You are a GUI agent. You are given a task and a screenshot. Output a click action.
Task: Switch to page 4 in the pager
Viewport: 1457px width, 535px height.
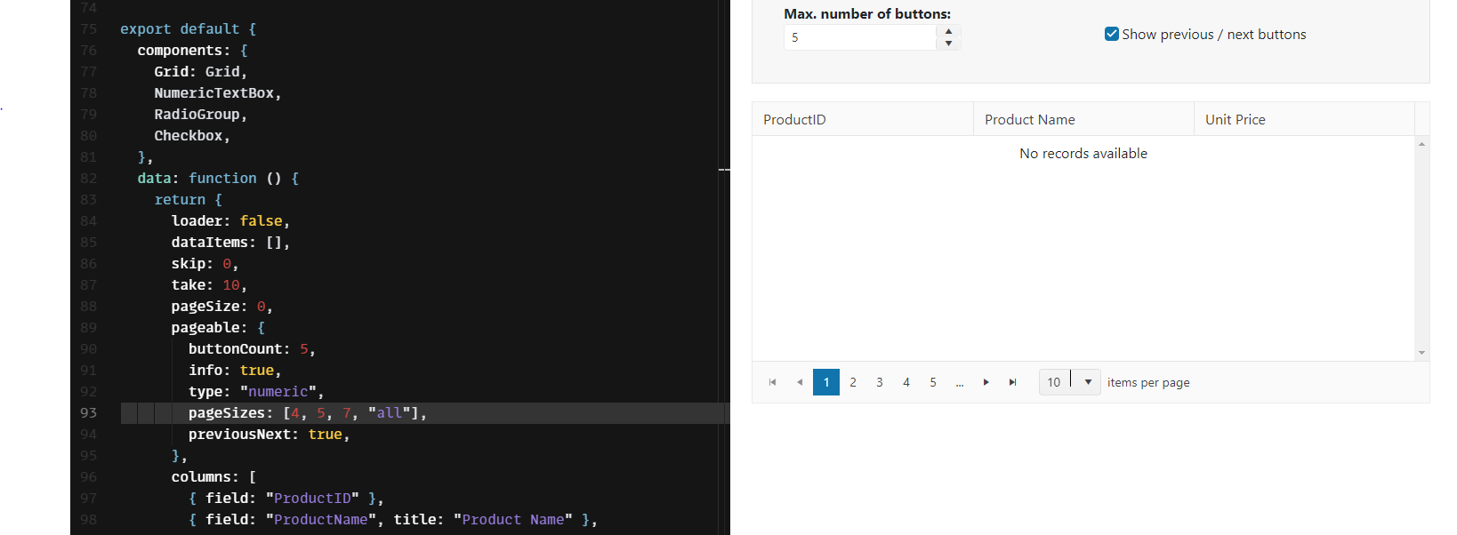tap(906, 382)
